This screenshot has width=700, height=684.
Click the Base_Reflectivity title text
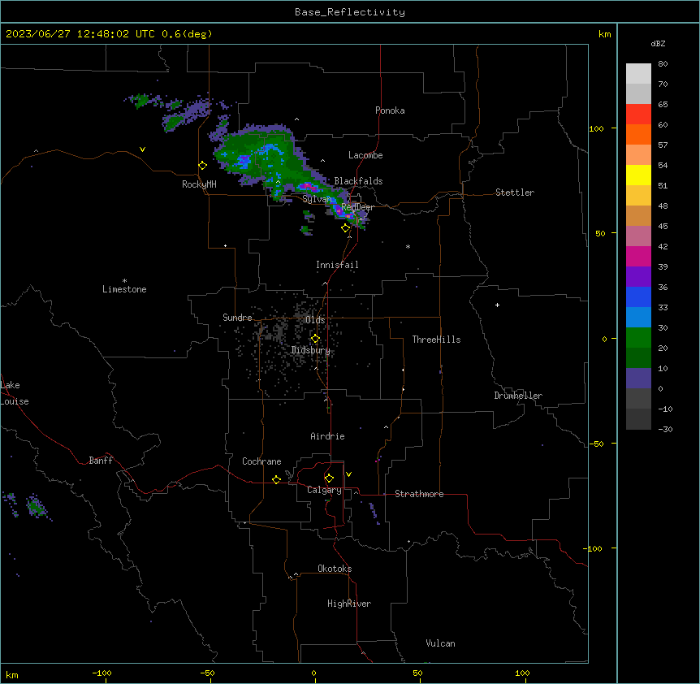click(x=350, y=12)
